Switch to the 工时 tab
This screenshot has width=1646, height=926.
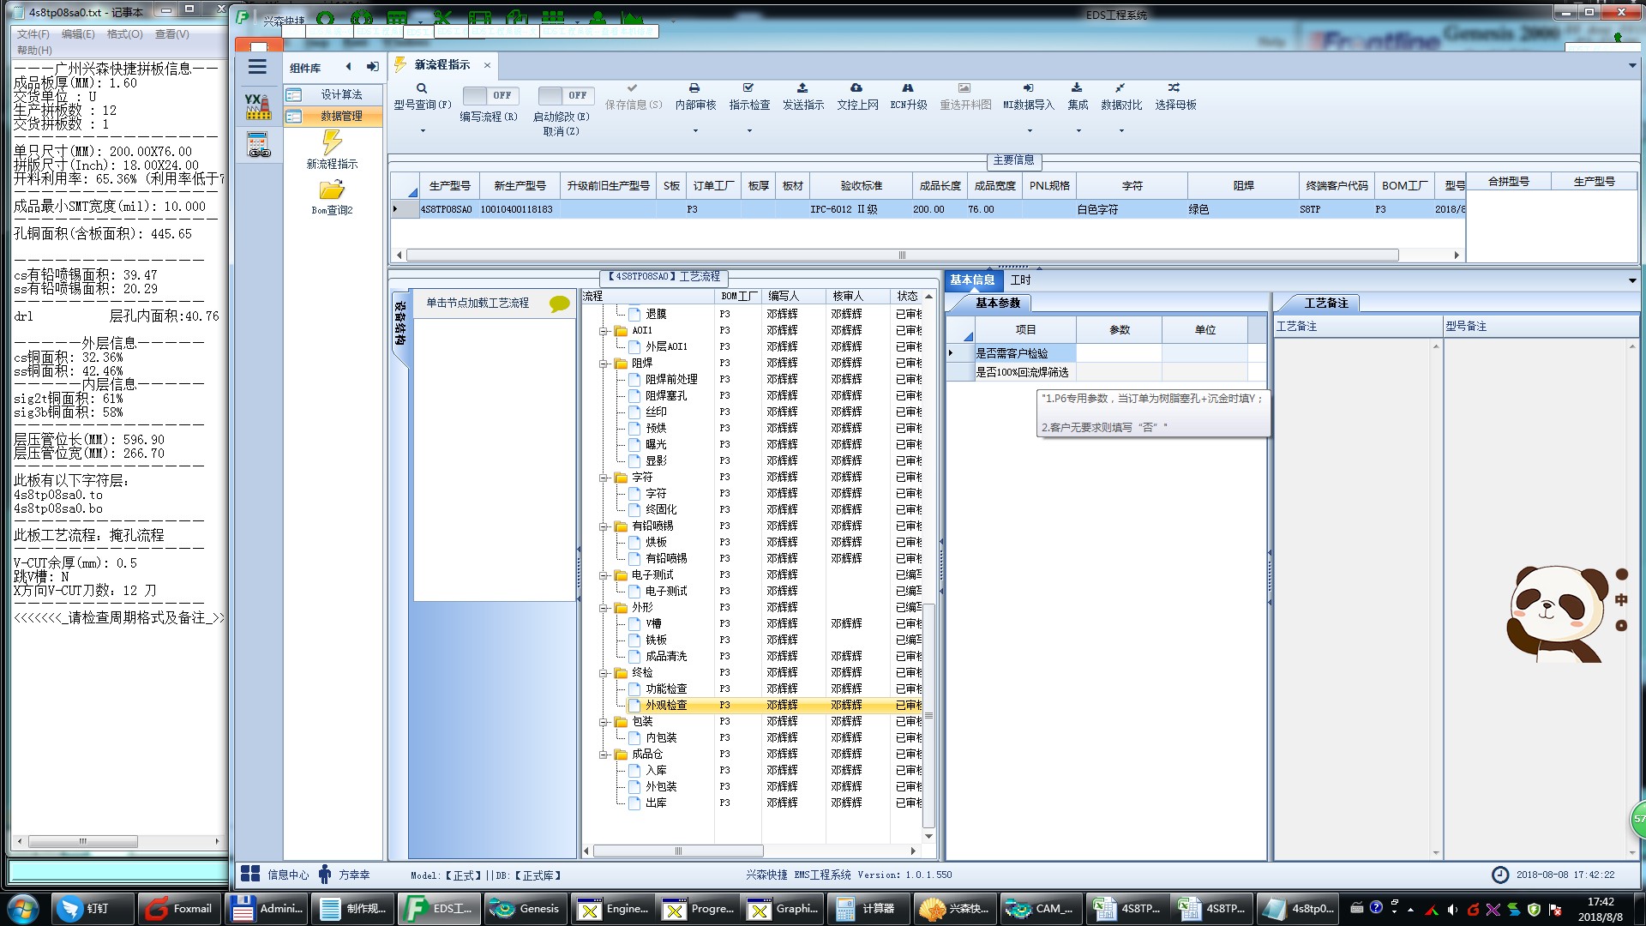(x=1020, y=280)
